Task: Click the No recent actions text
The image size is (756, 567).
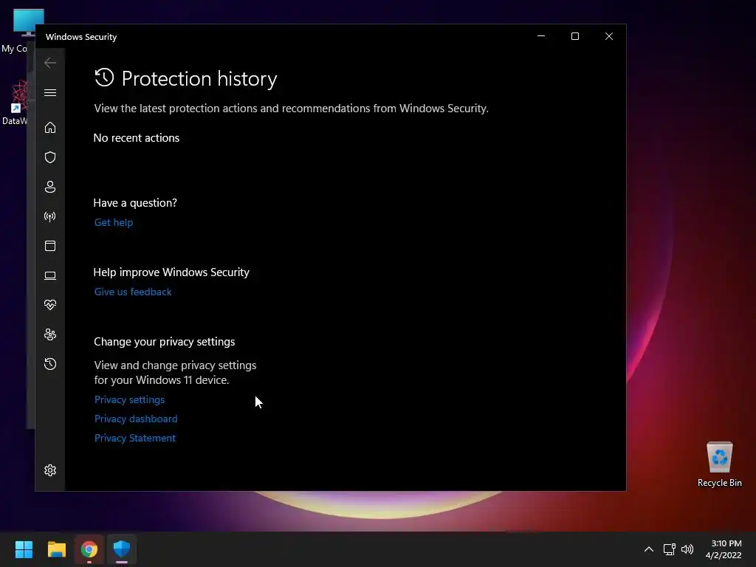Action: pos(137,138)
